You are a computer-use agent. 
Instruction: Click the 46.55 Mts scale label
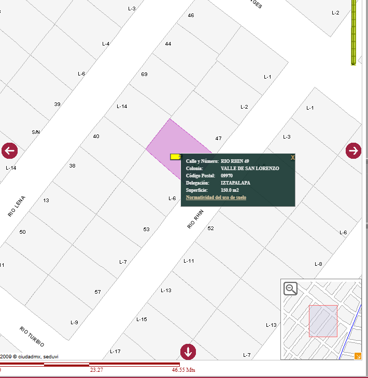[183, 370]
